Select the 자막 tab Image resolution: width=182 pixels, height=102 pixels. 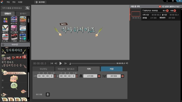coord(89,69)
